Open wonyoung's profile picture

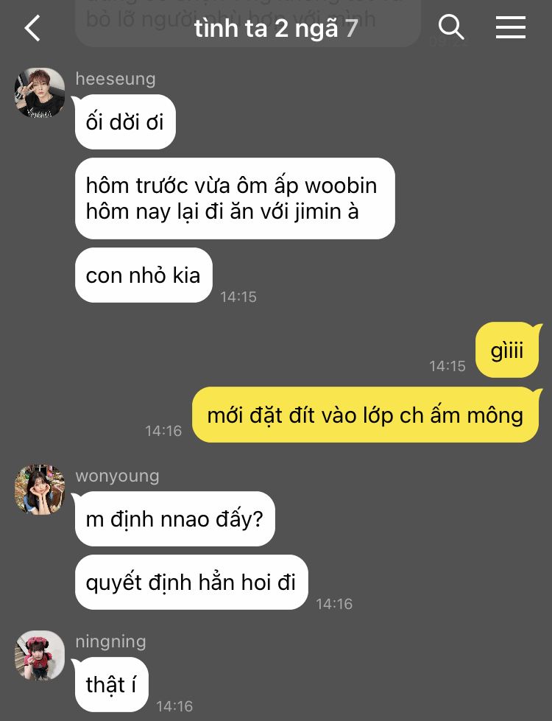(x=40, y=489)
